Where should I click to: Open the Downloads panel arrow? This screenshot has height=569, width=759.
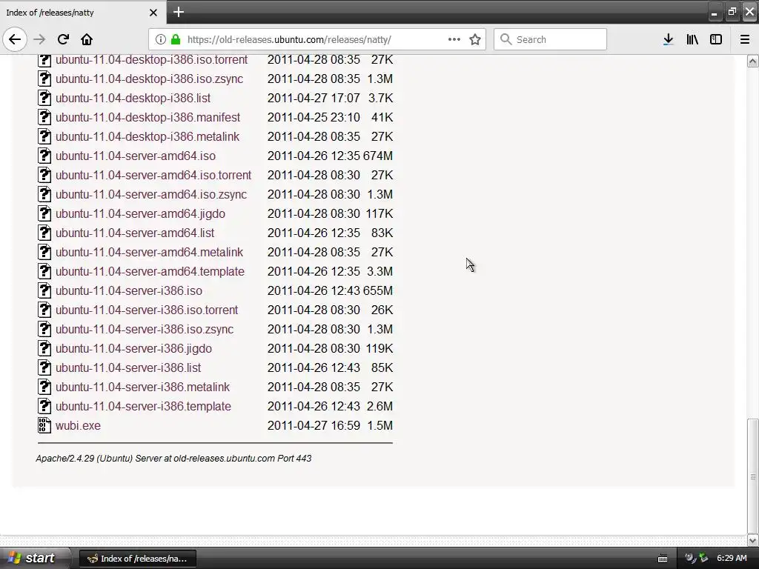click(x=668, y=39)
